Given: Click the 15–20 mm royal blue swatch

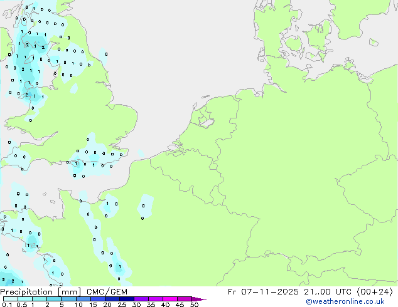Looking at the screenshot, I should (x=98, y=299).
